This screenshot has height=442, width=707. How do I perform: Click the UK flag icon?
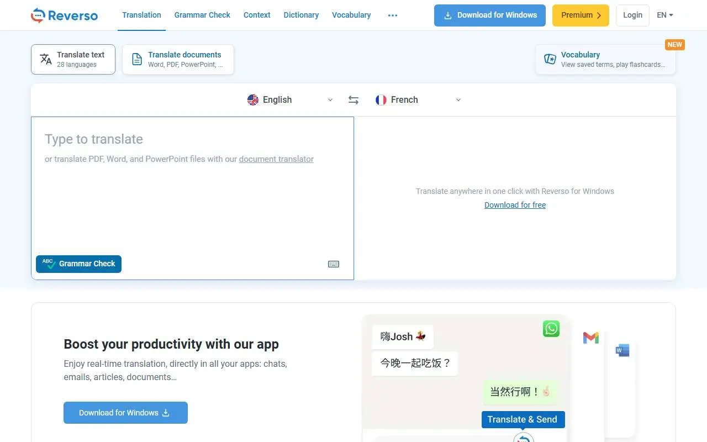tap(253, 100)
